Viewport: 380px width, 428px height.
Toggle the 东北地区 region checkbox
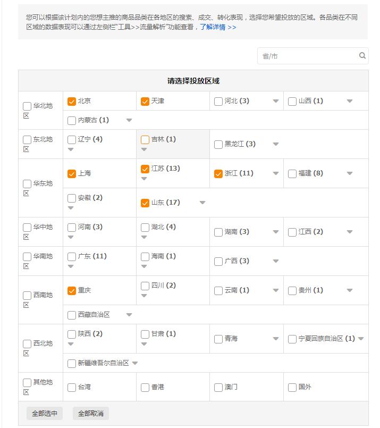pos(27,139)
